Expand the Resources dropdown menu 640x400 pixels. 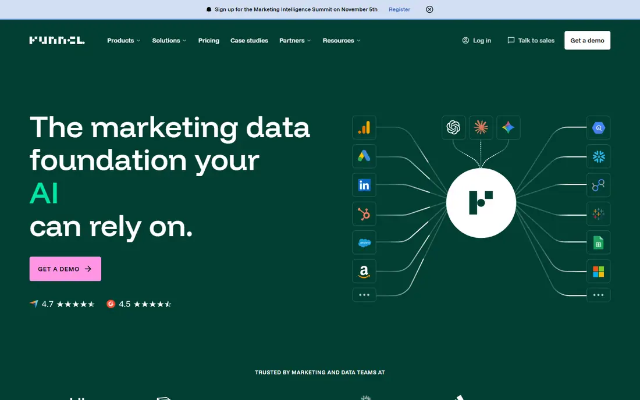click(342, 40)
